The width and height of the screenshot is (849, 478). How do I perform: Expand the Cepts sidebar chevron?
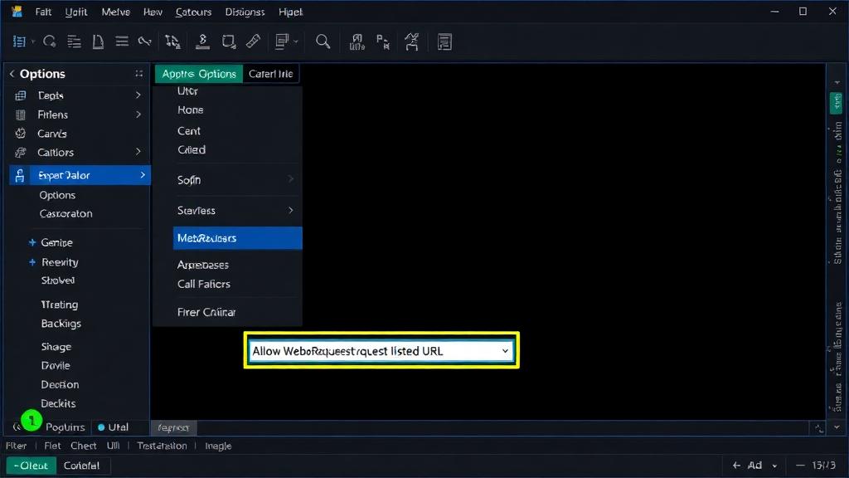[x=138, y=95]
